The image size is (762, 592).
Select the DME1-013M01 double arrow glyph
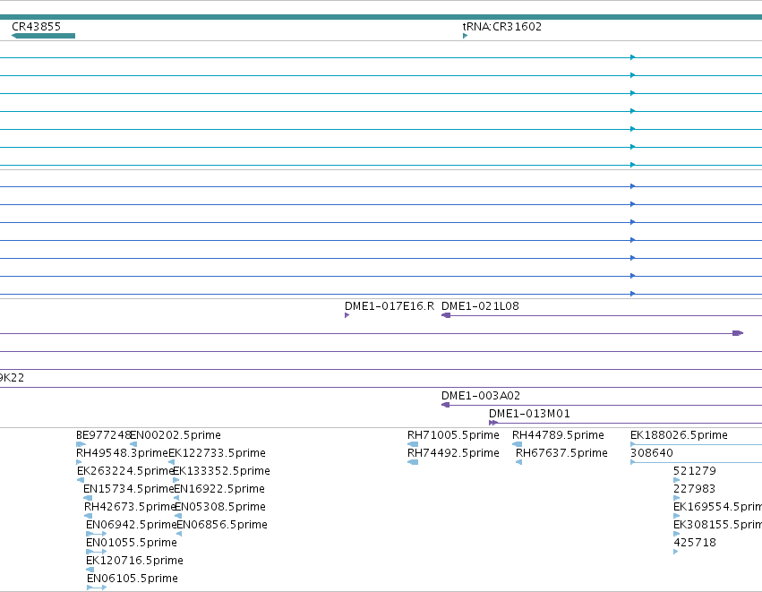[x=493, y=423]
